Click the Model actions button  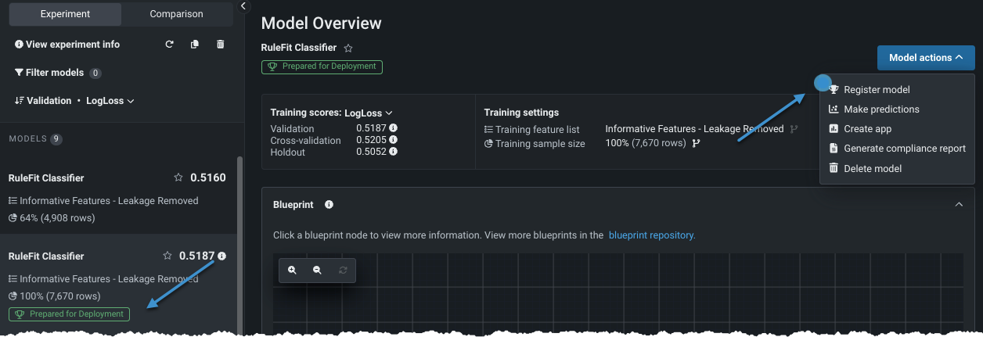point(926,58)
